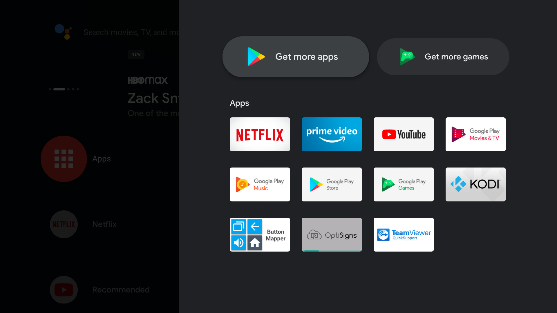Open OptiSigns digital signage app
Screen dimensions: 557x313
click(x=331, y=234)
